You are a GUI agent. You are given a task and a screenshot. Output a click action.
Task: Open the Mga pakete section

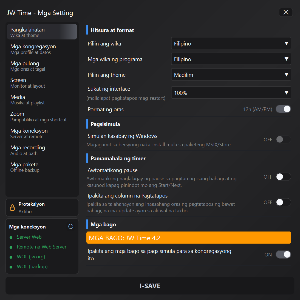click(x=42, y=167)
